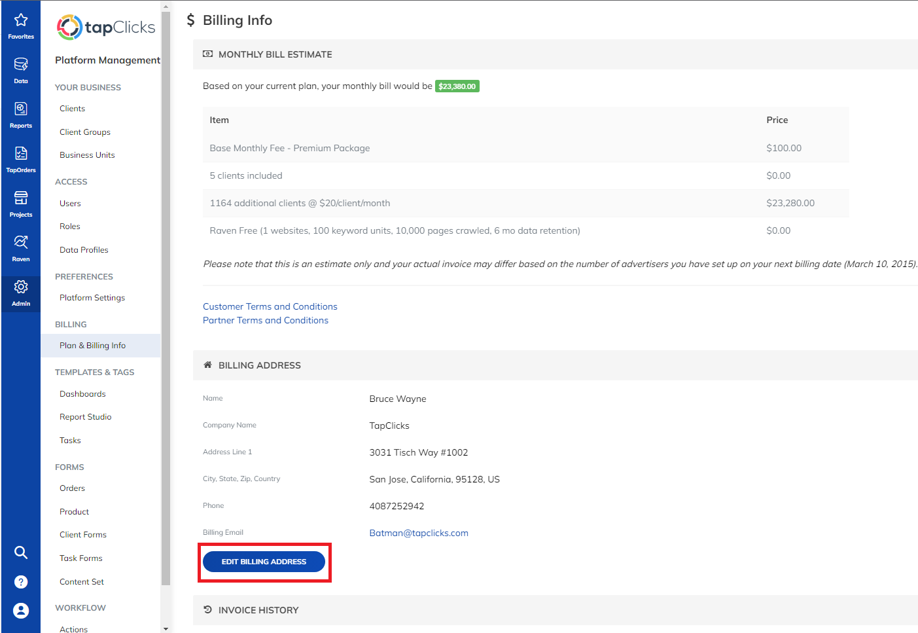Click the Price column header
The height and width of the screenshot is (633, 918).
pos(777,120)
